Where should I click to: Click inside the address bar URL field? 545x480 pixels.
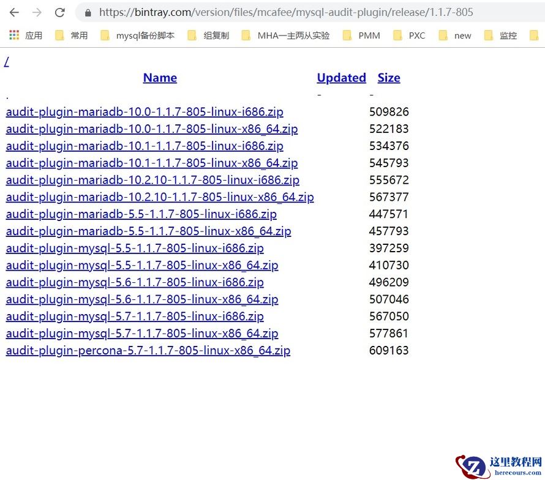[x=276, y=12]
